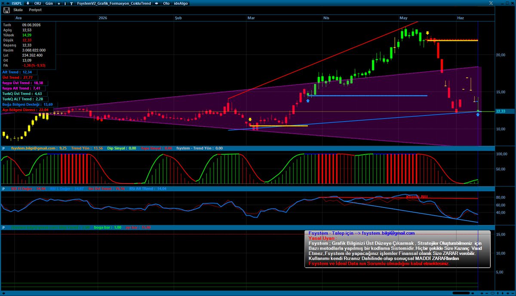Viewport: 516px width, 296px height.
Task: Click the Hacim 3.068.622.000 value
Action: point(34,50)
